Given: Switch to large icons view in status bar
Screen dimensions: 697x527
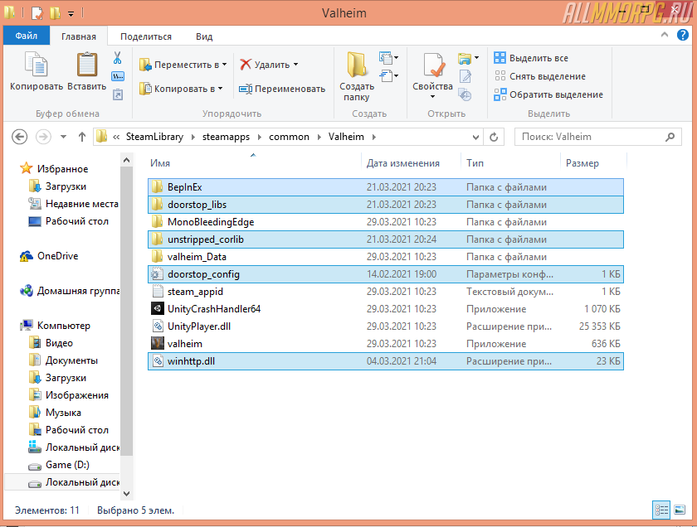Looking at the screenshot, I should pyautogui.click(x=680, y=510).
